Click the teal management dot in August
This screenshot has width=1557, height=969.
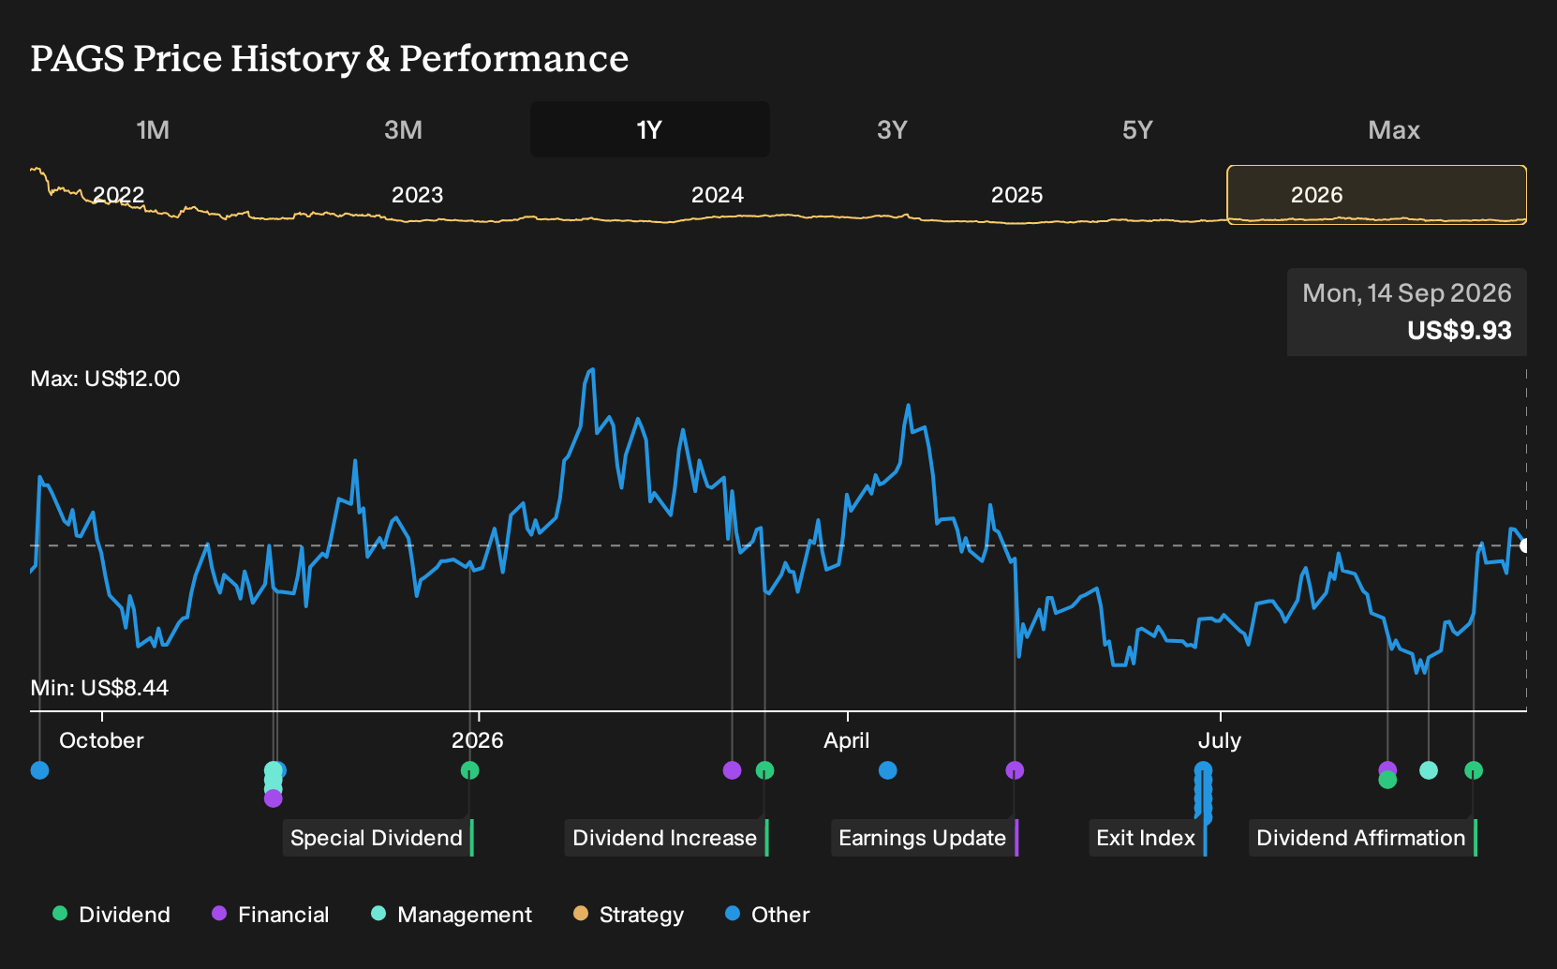pyautogui.click(x=1429, y=770)
